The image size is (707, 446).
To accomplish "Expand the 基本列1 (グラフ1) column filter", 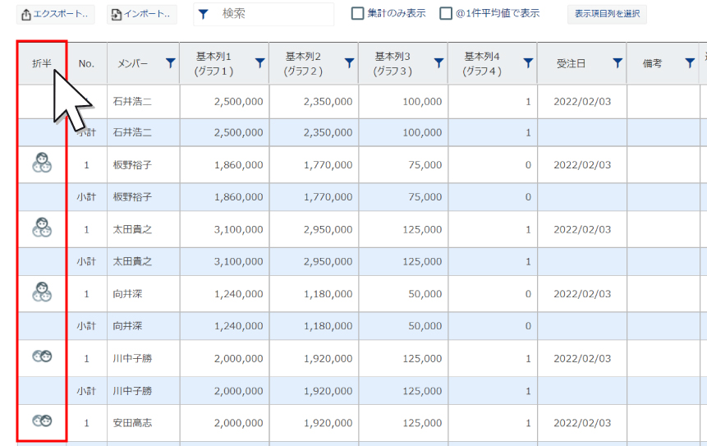I will click(259, 62).
